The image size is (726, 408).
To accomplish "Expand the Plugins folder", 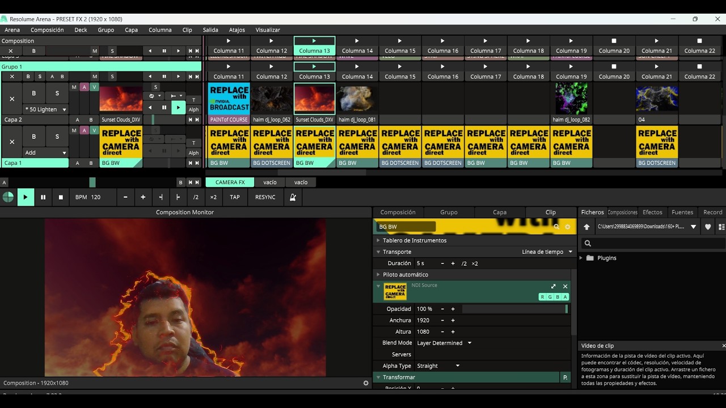I will (581, 258).
